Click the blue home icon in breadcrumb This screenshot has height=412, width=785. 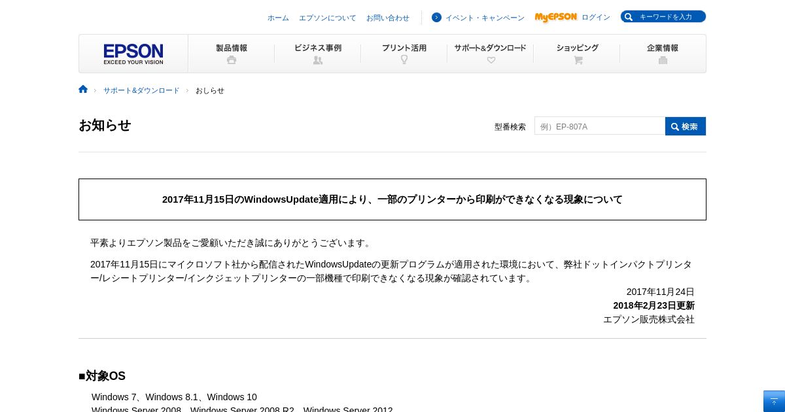[x=83, y=90]
